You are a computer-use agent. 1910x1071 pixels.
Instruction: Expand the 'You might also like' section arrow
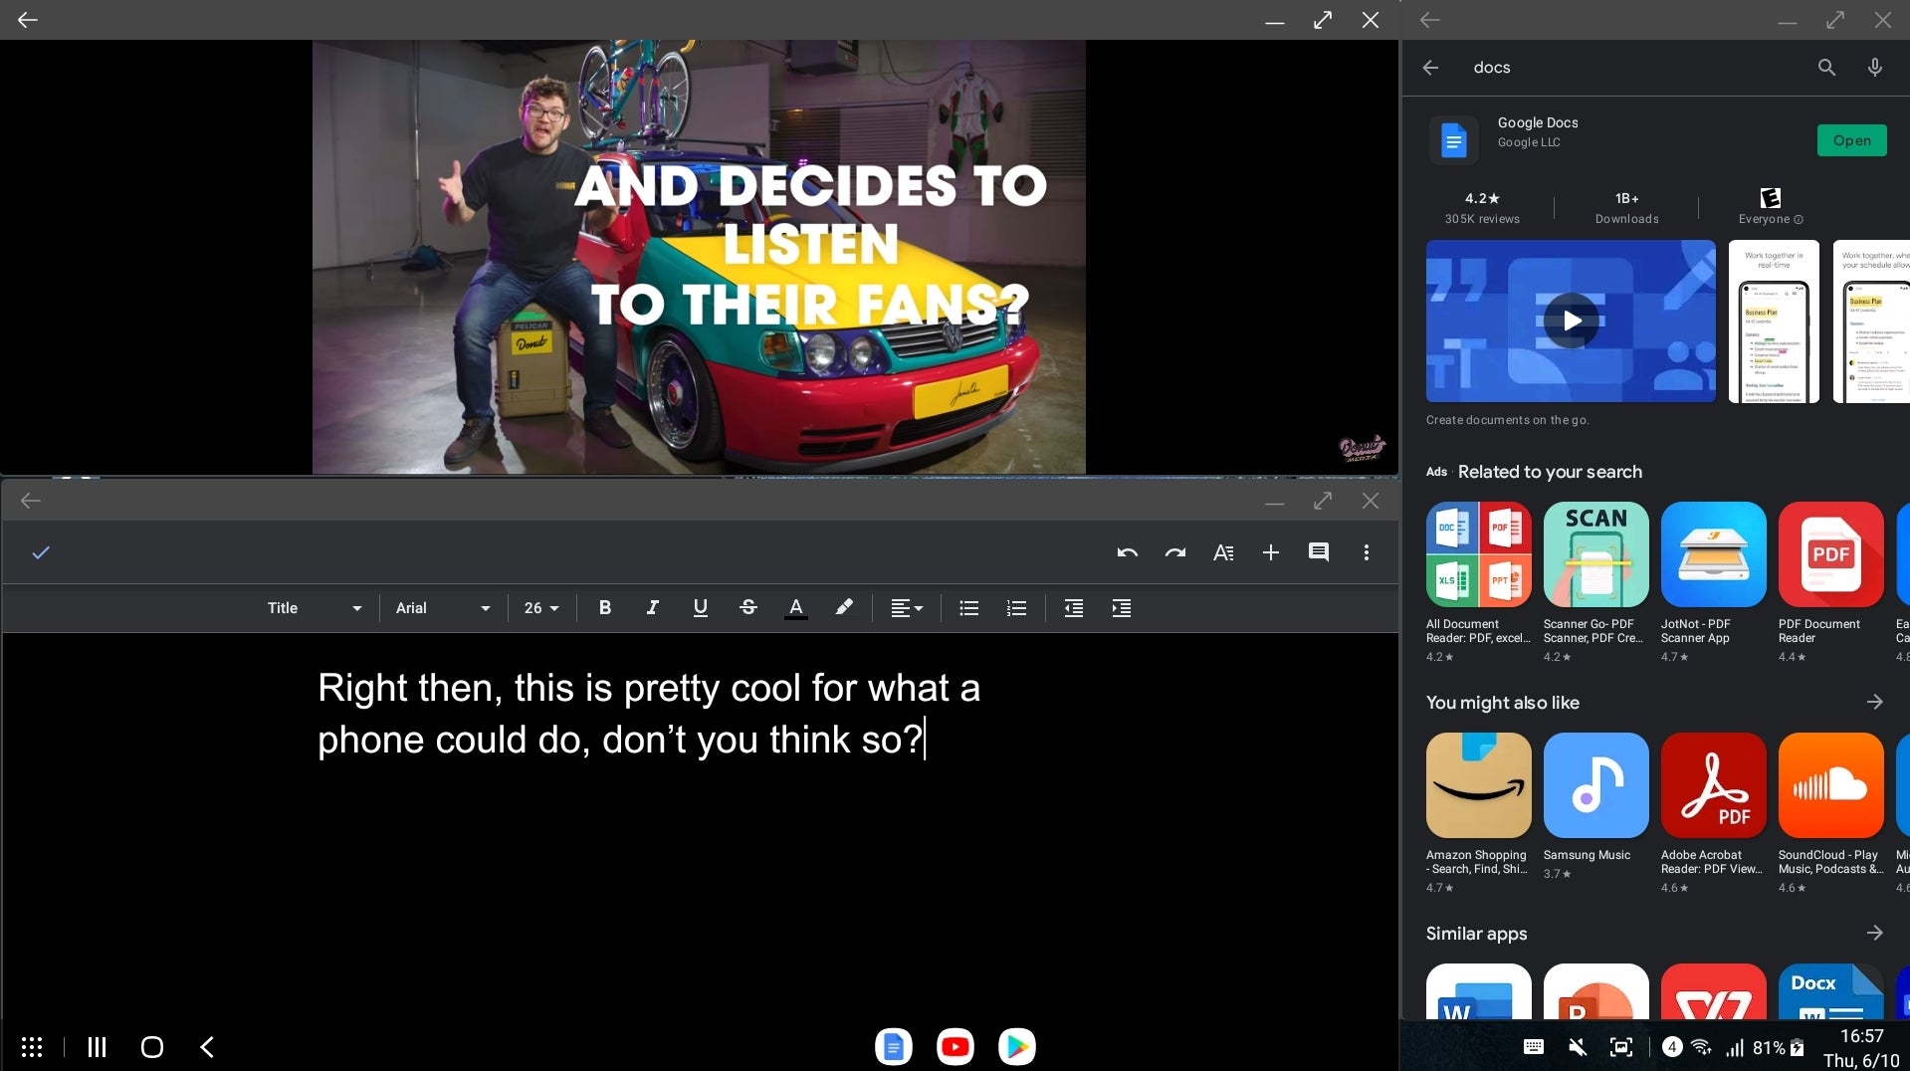[1874, 702]
